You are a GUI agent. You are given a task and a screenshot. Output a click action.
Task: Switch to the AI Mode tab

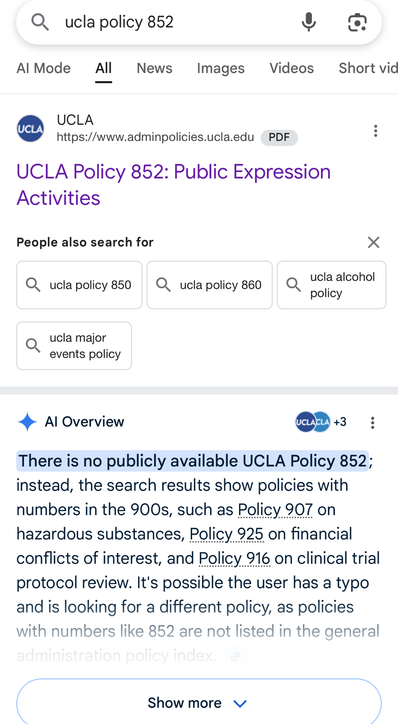click(43, 68)
